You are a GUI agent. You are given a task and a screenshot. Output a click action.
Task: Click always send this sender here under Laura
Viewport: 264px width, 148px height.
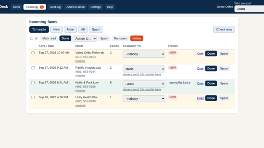(x=142, y=90)
